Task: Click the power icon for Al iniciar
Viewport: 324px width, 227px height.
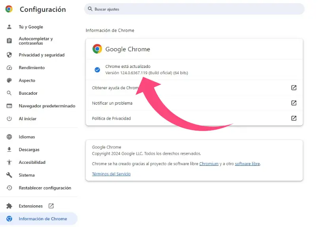Action: point(9,119)
